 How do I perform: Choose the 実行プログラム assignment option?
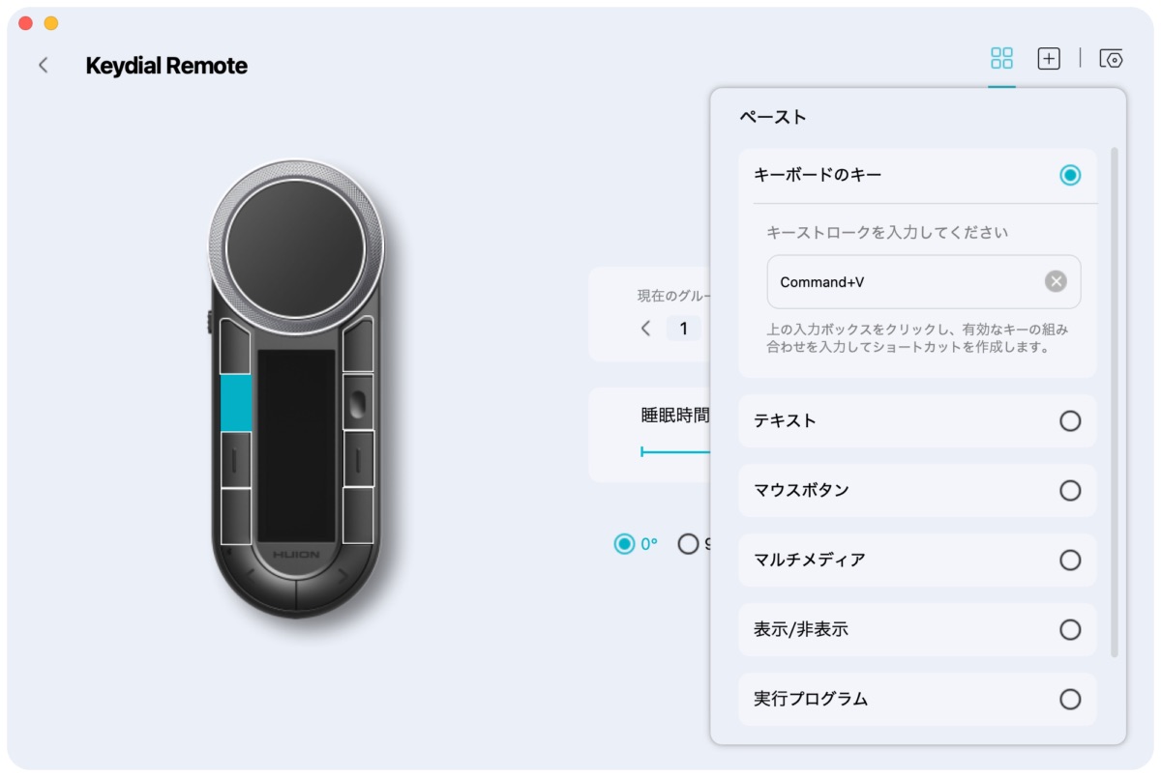click(x=1069, y=699)
